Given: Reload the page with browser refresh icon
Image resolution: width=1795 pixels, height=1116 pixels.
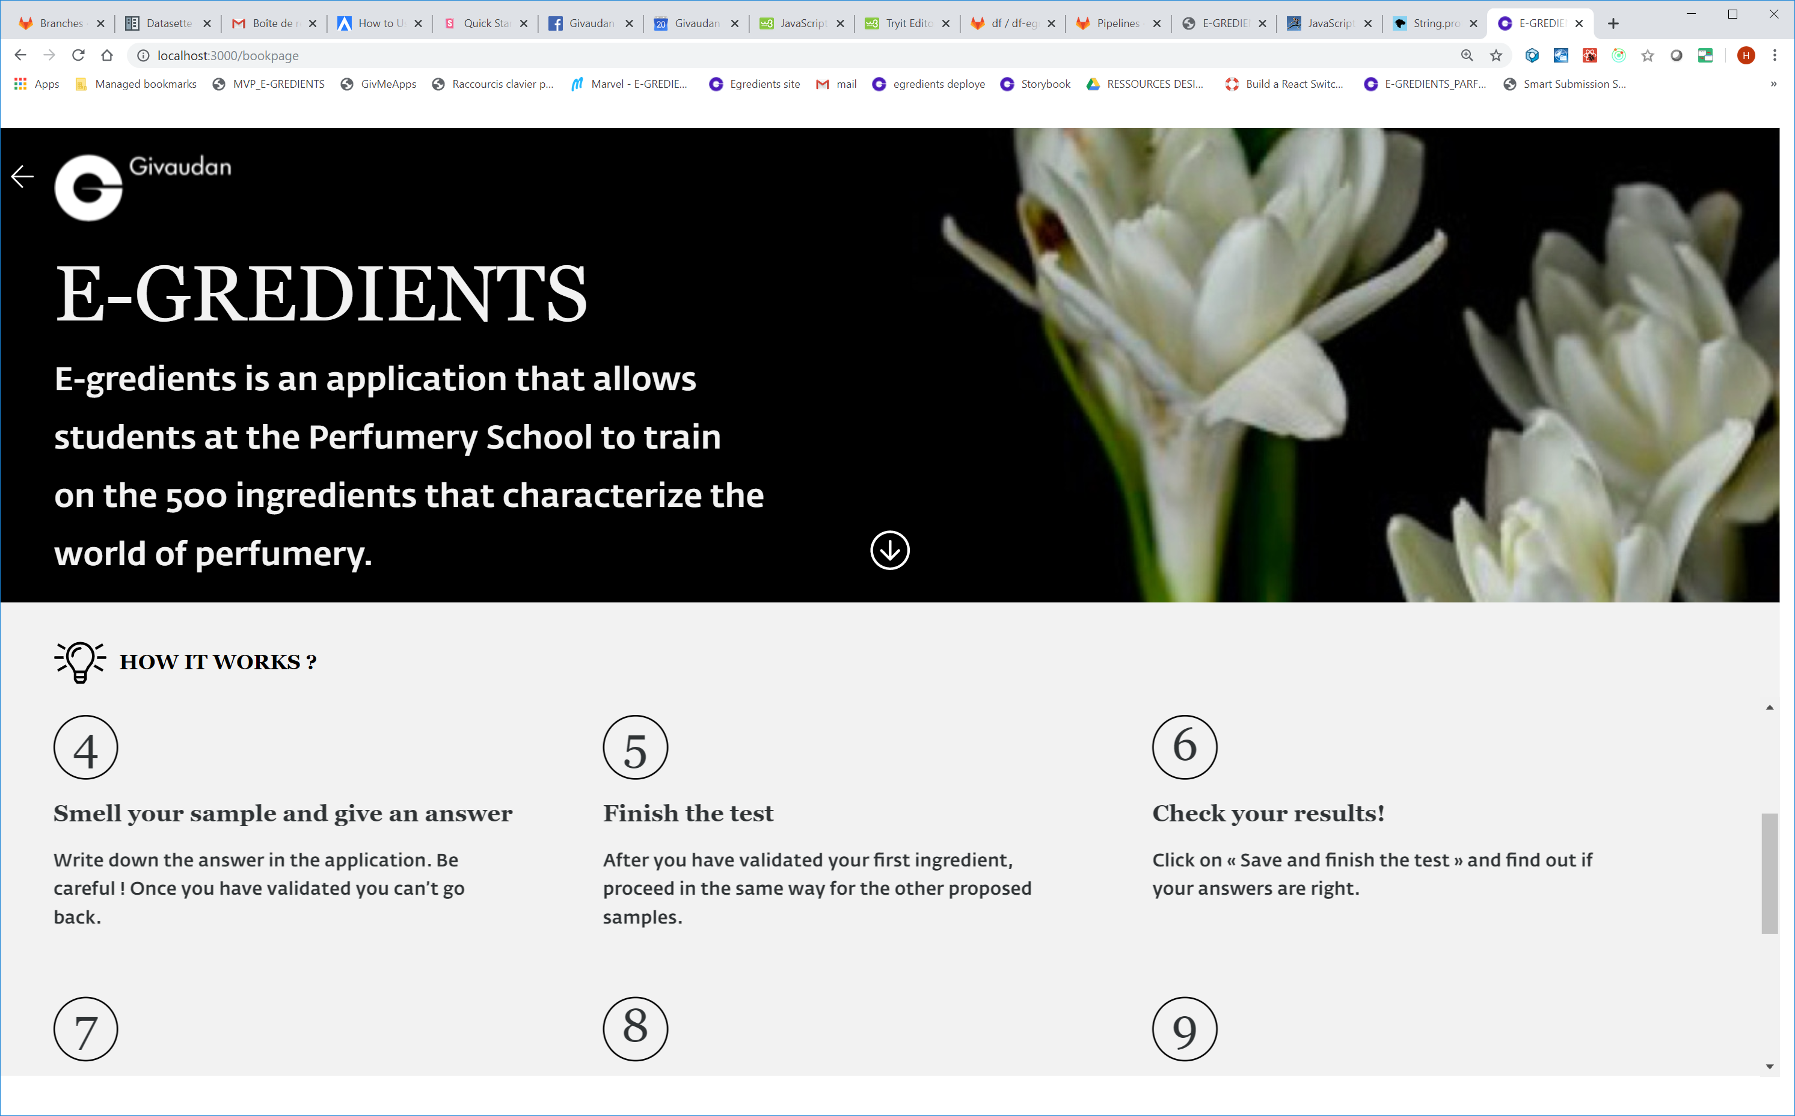Looking at the screenshot, I should pos(78,55).
